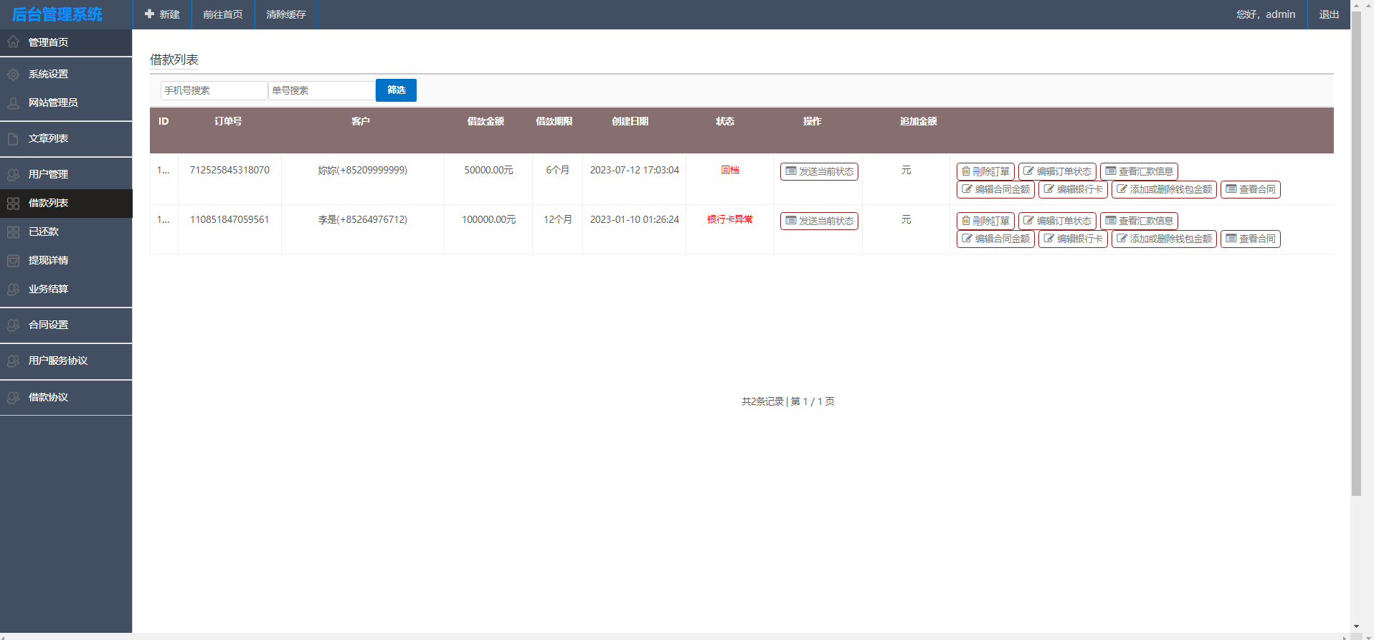The image size is (1374, 640).
Task: Click the plus icon next to 新建
Action: point(150,14)
